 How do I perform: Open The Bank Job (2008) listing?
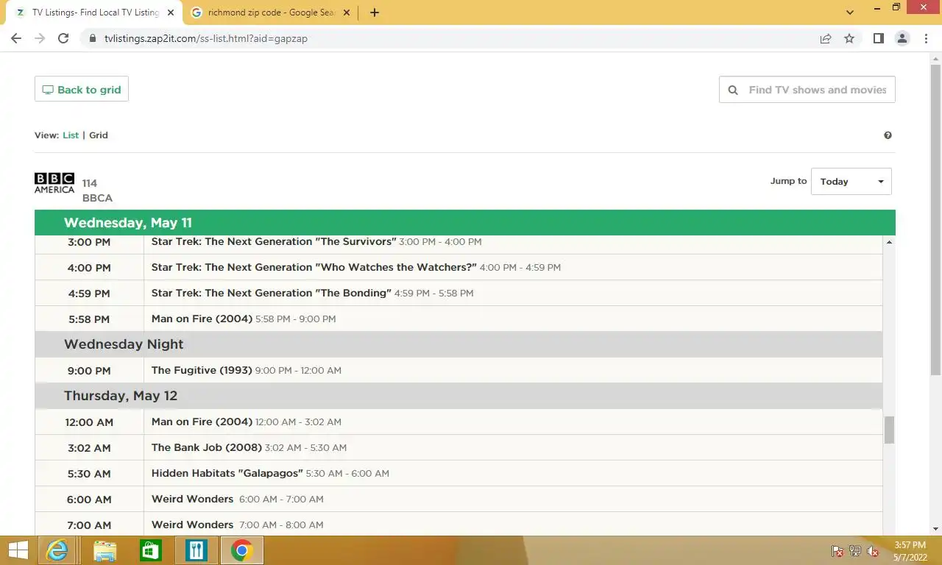pos(207,447)
